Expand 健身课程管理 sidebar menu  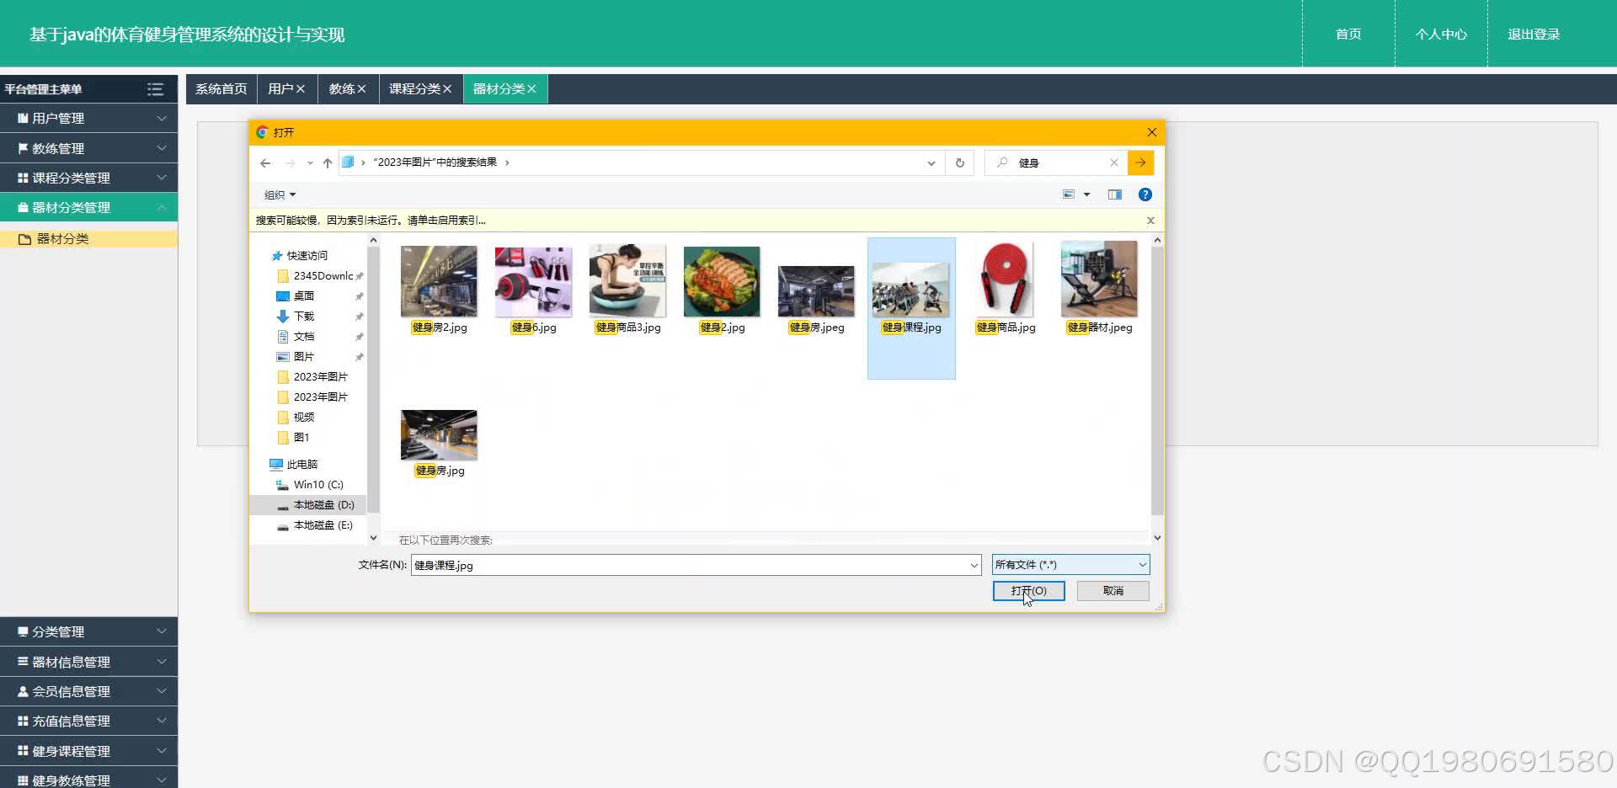pyautogui.click(x=88, y=751)
